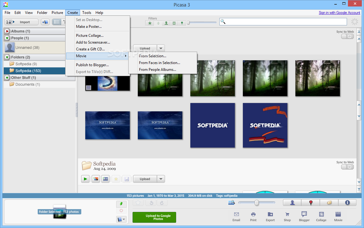Toggle Sync to Web for top folder
Screen dimensions: 364x228
coord(347,37)
